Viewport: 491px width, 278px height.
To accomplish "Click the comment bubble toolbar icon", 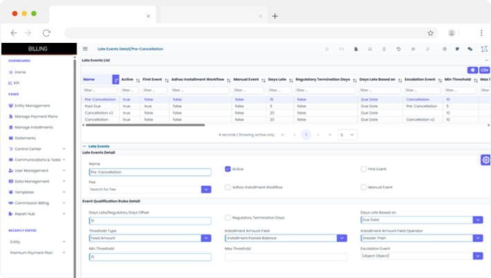I will click(x=413, y=49).
